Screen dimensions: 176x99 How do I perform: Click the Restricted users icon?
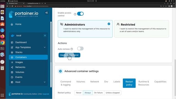118,24
